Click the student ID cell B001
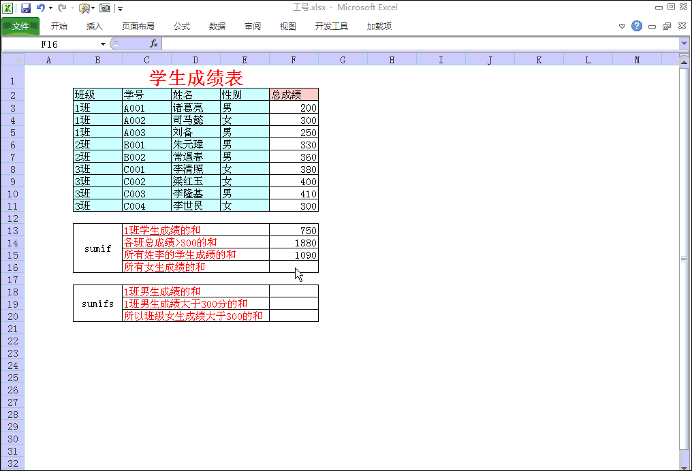692x471 pixels. coord(146,145)
